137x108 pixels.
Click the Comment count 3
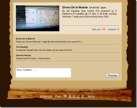click(118, 29)
